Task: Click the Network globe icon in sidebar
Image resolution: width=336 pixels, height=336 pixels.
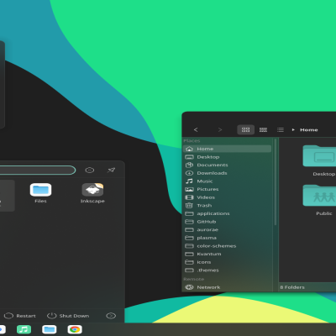Action: point(189,287)
